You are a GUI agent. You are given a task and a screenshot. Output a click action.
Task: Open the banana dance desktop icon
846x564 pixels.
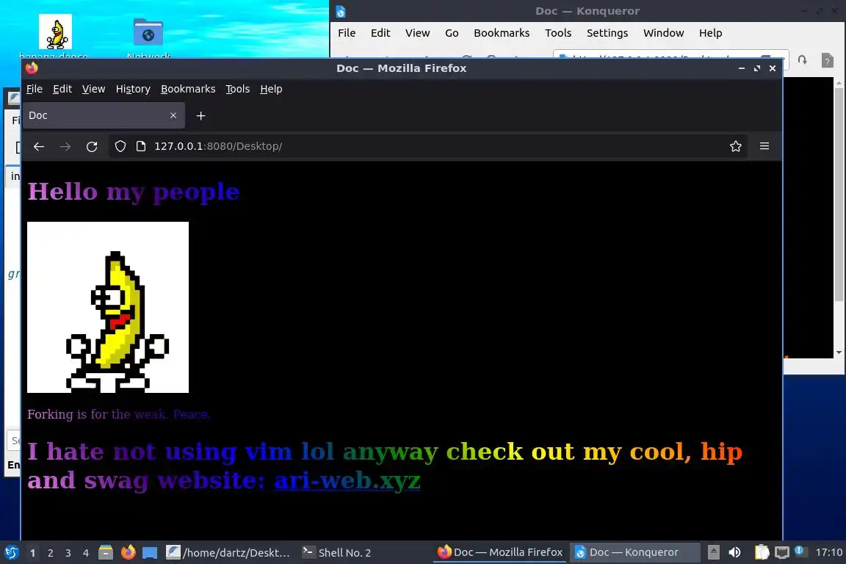click(55, 32)
